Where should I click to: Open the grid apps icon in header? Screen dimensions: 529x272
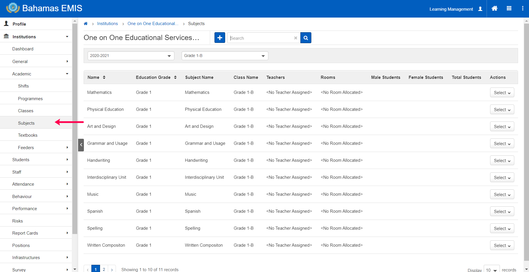tap(509, 9)
